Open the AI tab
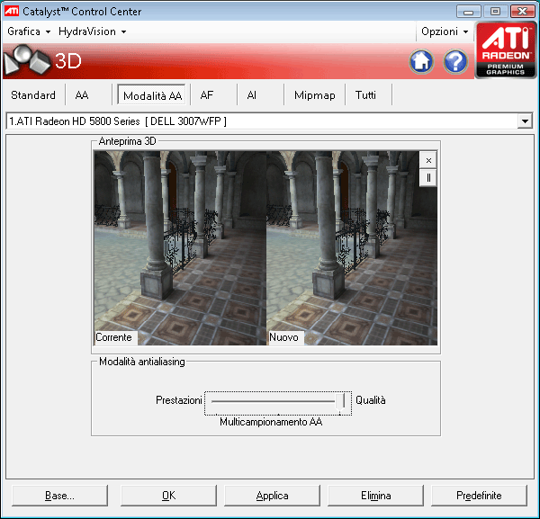This screenshot has width=540, height=519. 252,95
